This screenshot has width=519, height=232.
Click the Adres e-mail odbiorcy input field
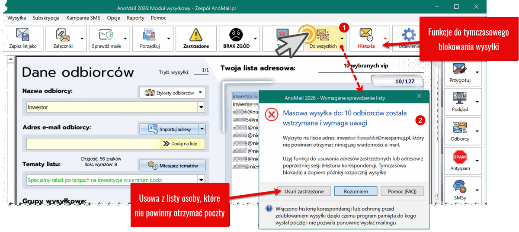(91, 143)
